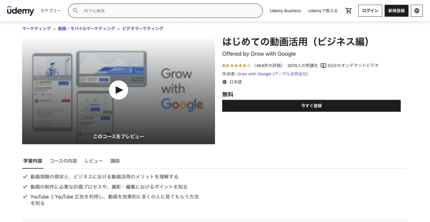Screen dimensions: 430x222
Task: Open the shopping cart icon
Action: (349, 10)
